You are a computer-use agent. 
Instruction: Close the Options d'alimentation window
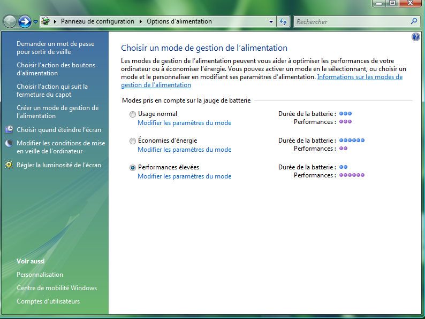pyautogui.click(x=411, y=3)
